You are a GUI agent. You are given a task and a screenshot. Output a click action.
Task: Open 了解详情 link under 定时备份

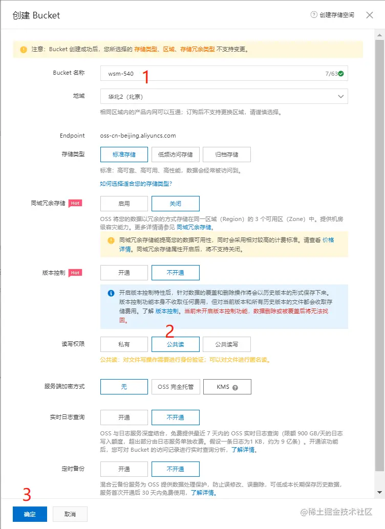point(202,493)
